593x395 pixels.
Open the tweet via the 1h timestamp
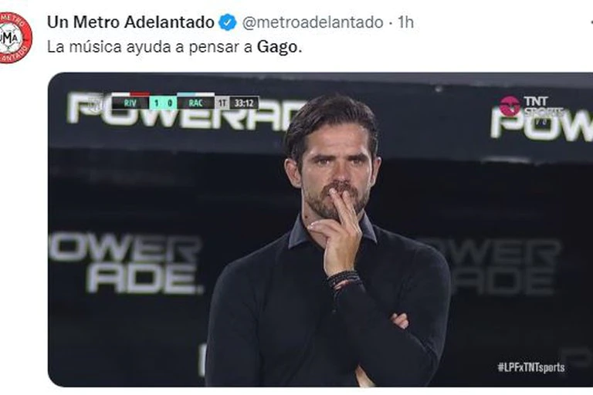[405, 22]
